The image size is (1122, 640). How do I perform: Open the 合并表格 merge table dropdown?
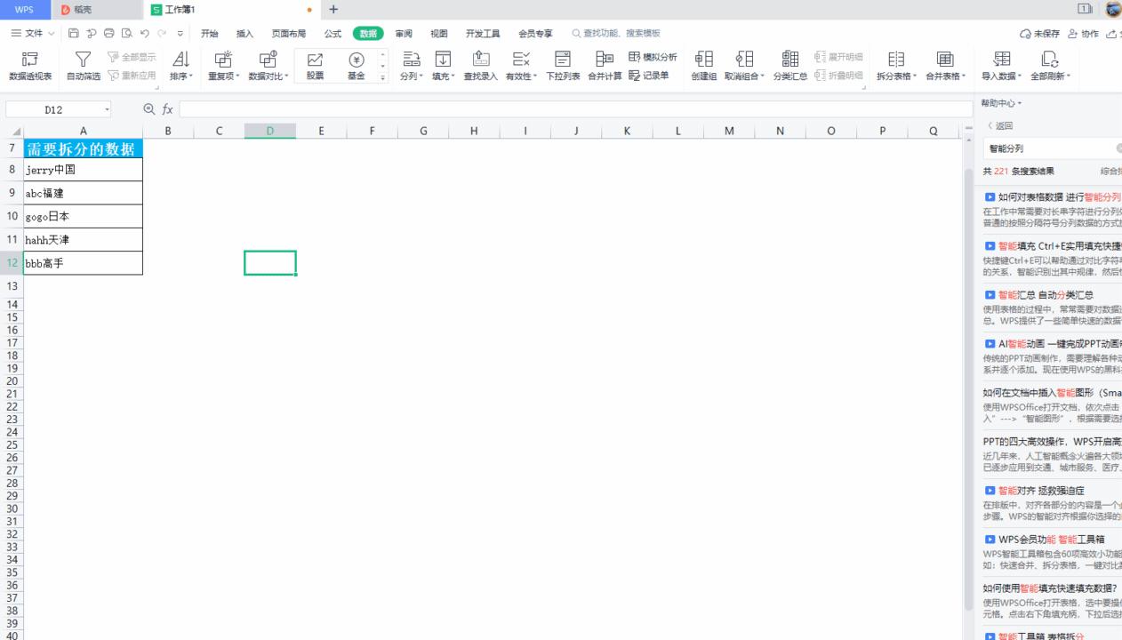point(946,67)
